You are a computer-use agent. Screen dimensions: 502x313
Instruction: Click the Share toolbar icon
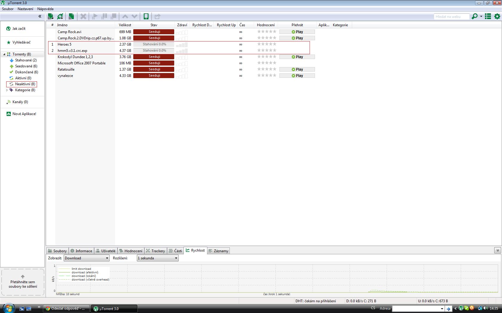tap(157, 16)
